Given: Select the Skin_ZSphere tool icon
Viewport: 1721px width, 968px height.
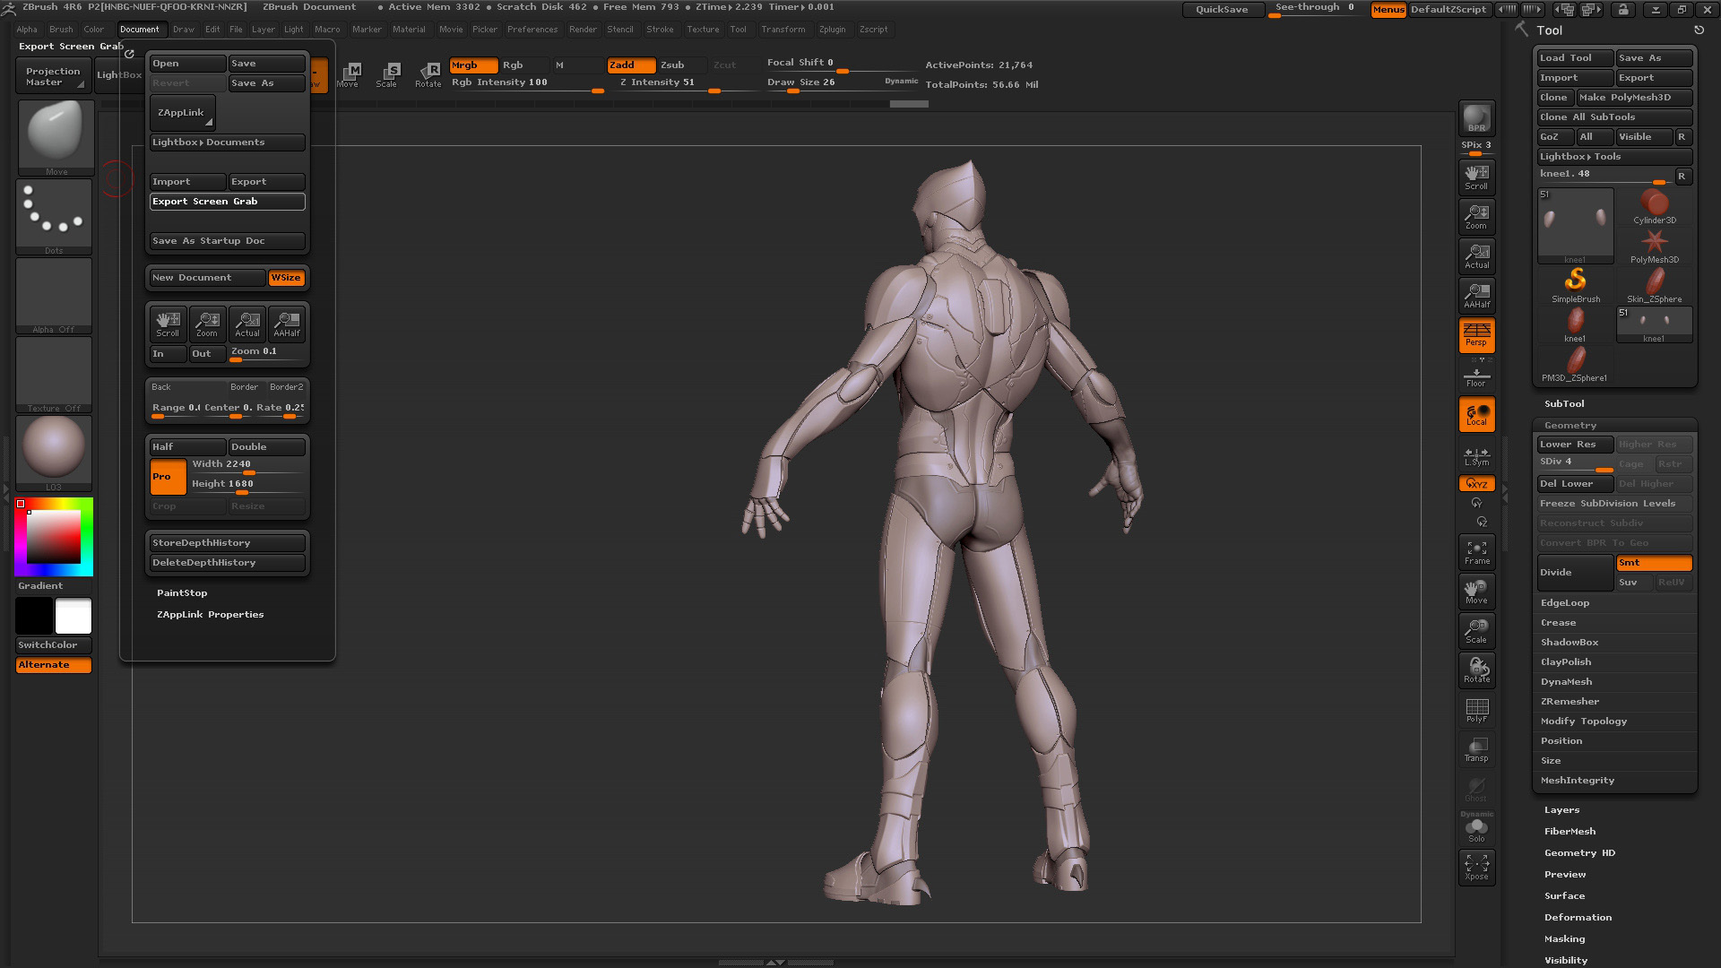Looking at the screenshot, I should [x=1654, y=286].
